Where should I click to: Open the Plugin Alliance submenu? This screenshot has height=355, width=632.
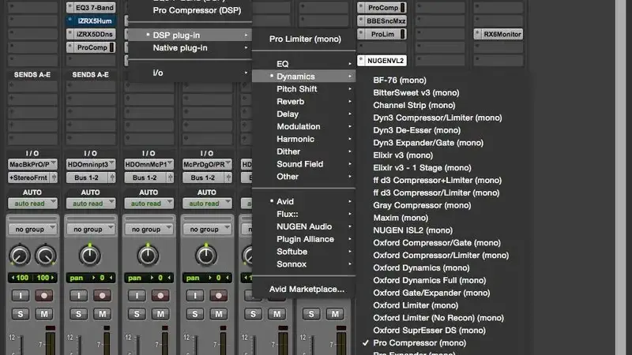click(304, 239)
